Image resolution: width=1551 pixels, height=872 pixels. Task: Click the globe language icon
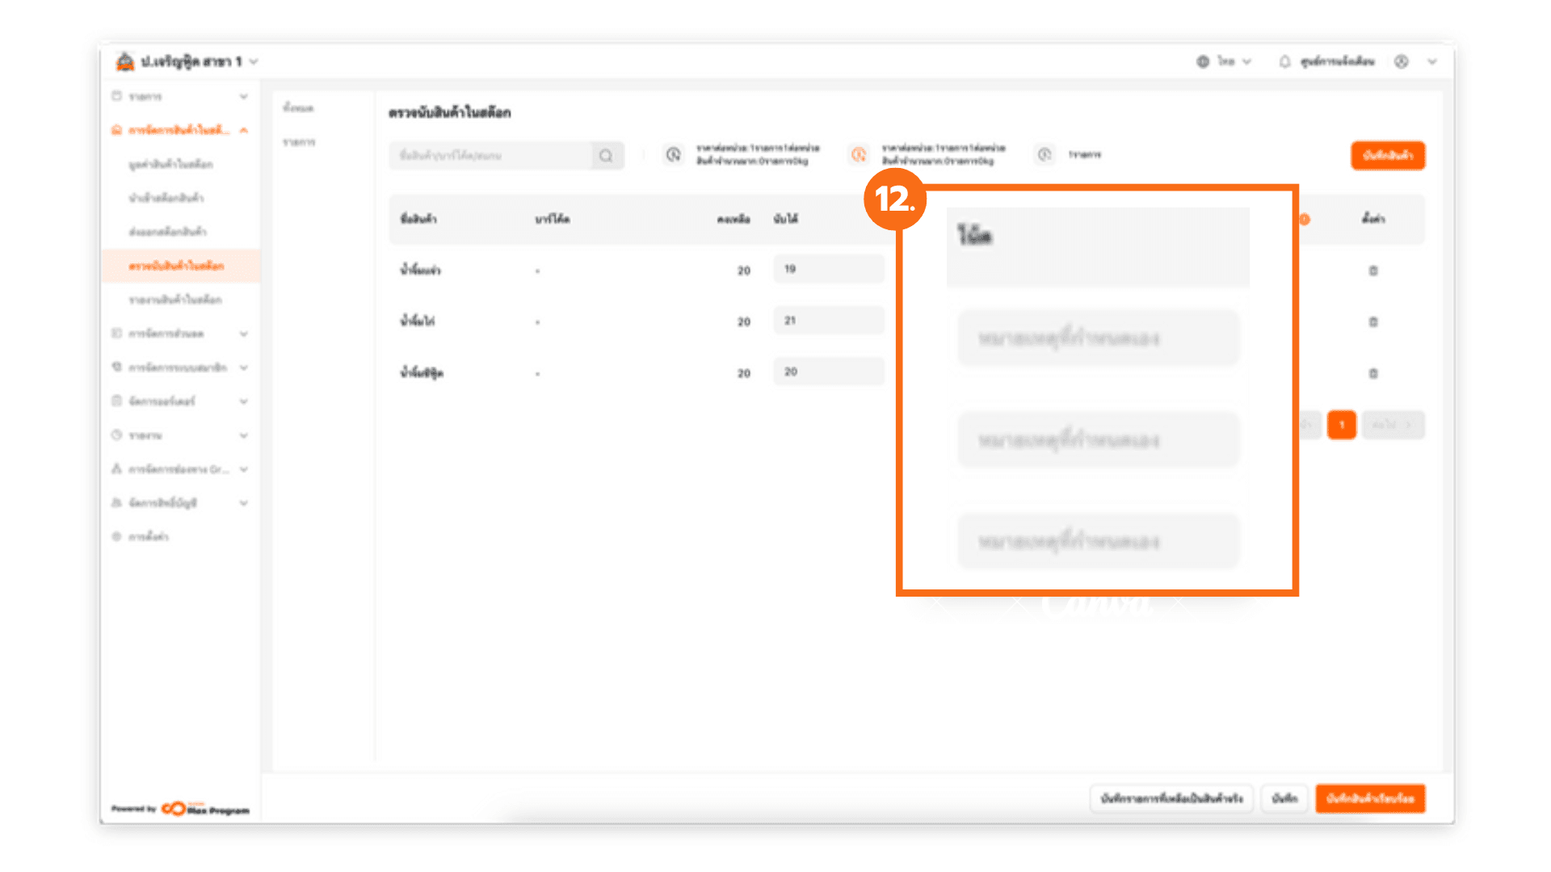coord(1203,61)
